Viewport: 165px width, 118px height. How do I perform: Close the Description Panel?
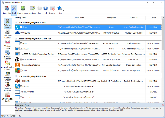point(163,105)
